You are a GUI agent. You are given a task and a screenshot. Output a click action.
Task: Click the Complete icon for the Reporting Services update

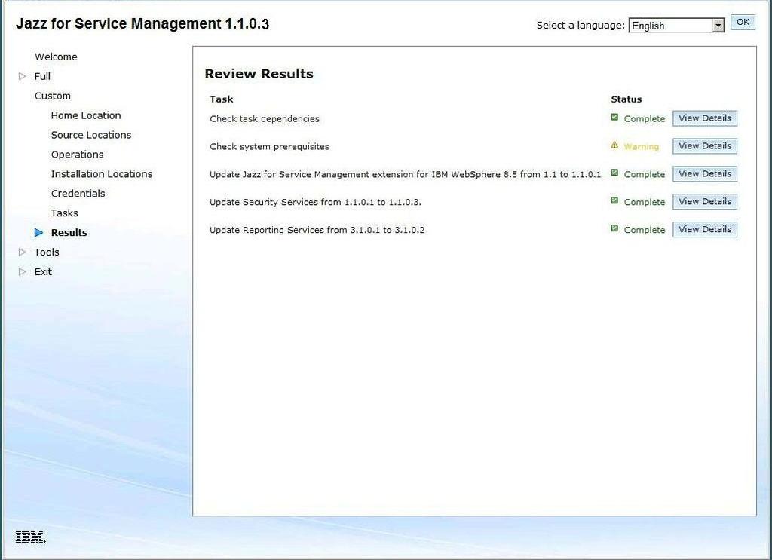[x=614, y=228]
